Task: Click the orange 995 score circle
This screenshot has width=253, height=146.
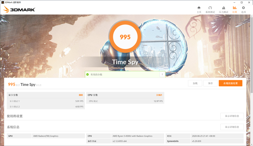Action: pos(125,37)
